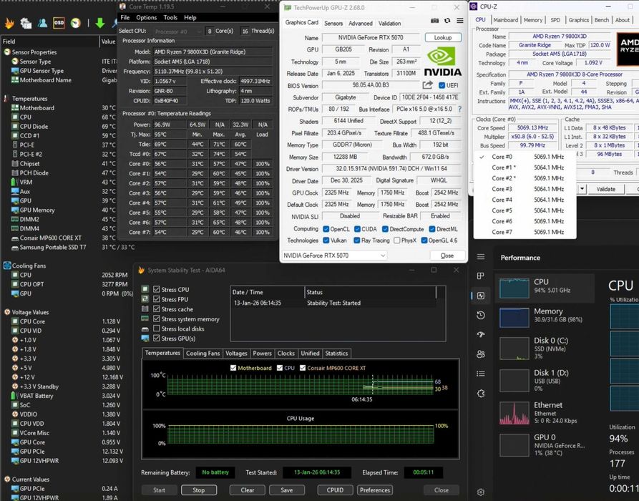The image size is (639, 501).
Task: Open the NVIDIA GeForce RTX 5070 GPU dropdown
Action: [334, 256]
